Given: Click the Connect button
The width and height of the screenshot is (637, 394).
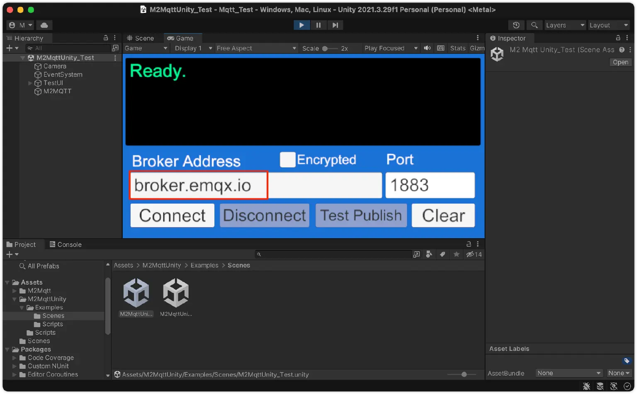Looking at the screenshot, I should click(x=172, y=215).
